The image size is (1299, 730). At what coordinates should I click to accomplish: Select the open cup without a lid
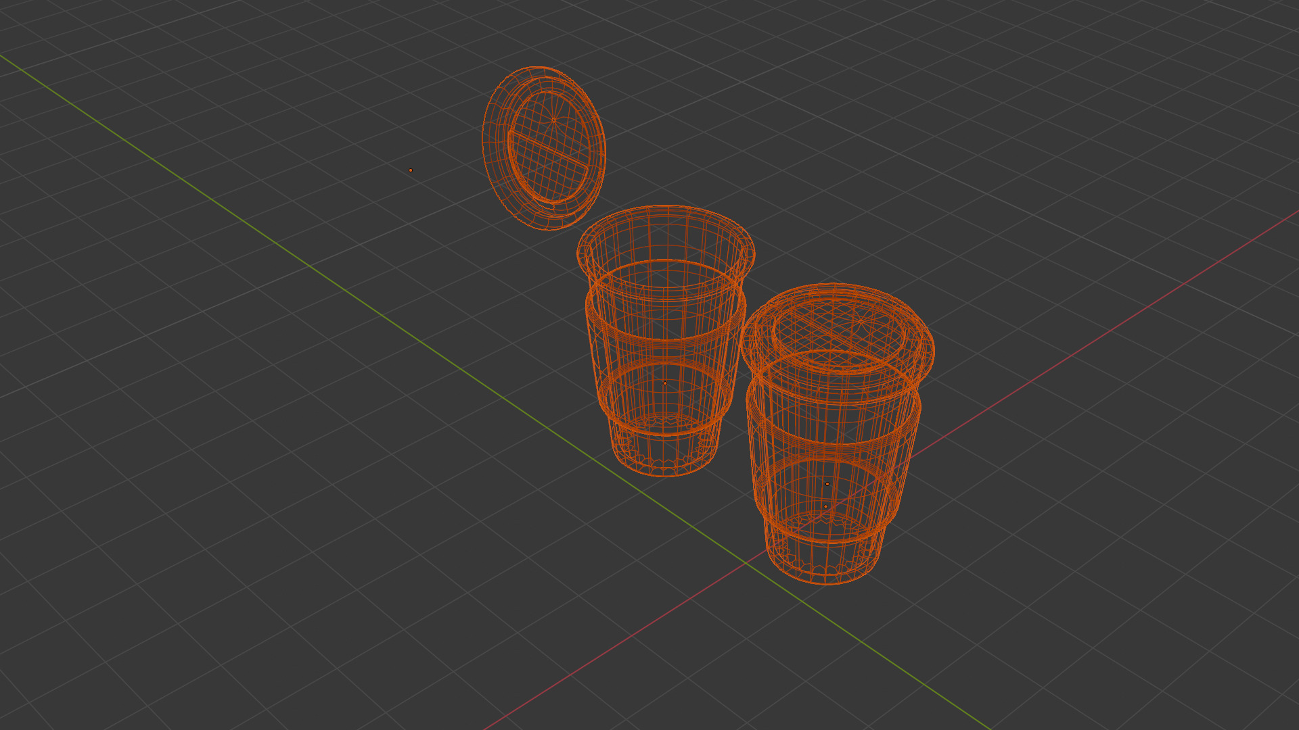(x=665, y=341)
